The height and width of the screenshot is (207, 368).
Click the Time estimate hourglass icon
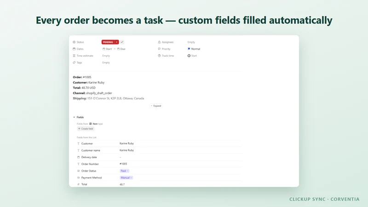tap(74, 56)
